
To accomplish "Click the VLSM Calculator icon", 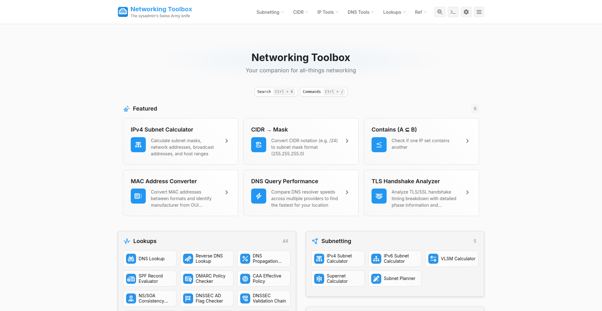I will 433,259.
